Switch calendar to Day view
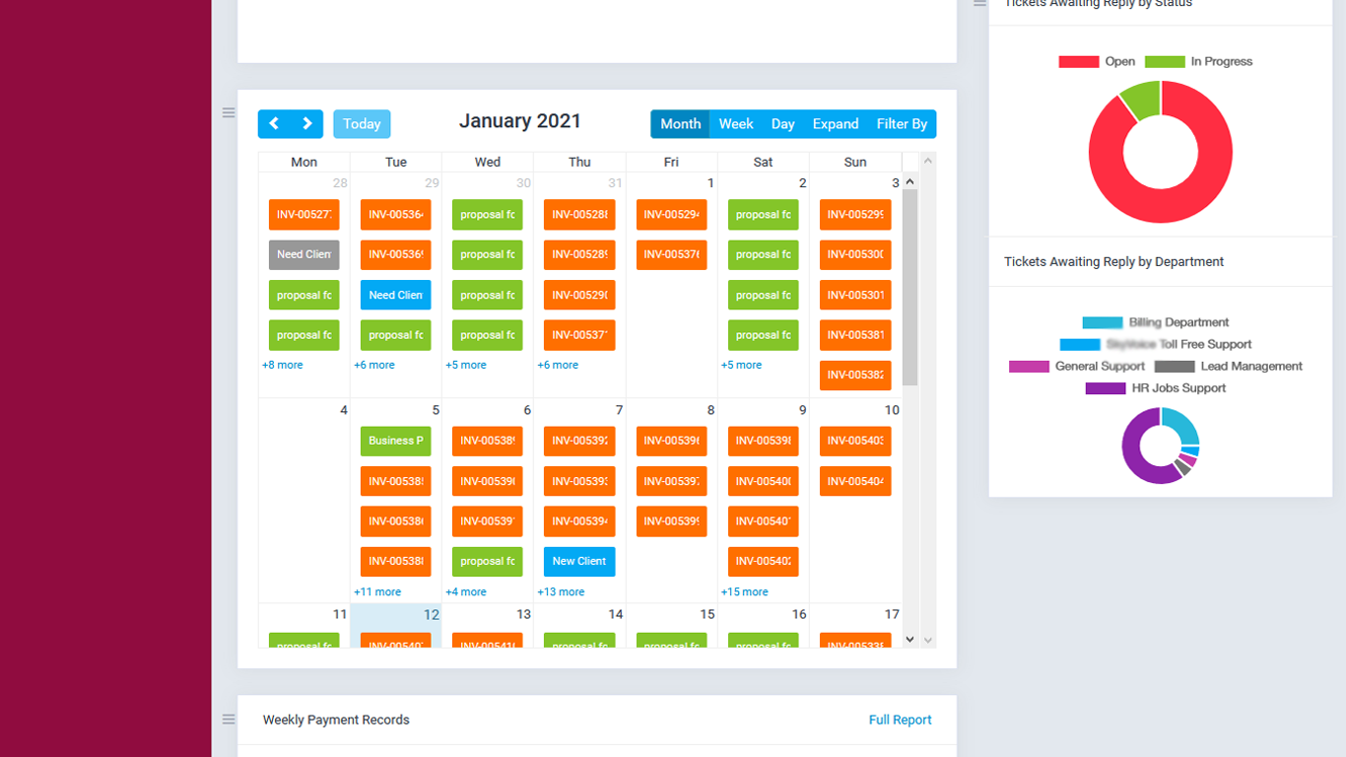Image resolution: width=1346 pixels, height=757 pixels. click(782, 124)
